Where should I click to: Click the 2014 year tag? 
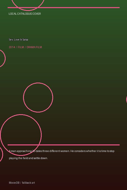click(x=12, y=47)
